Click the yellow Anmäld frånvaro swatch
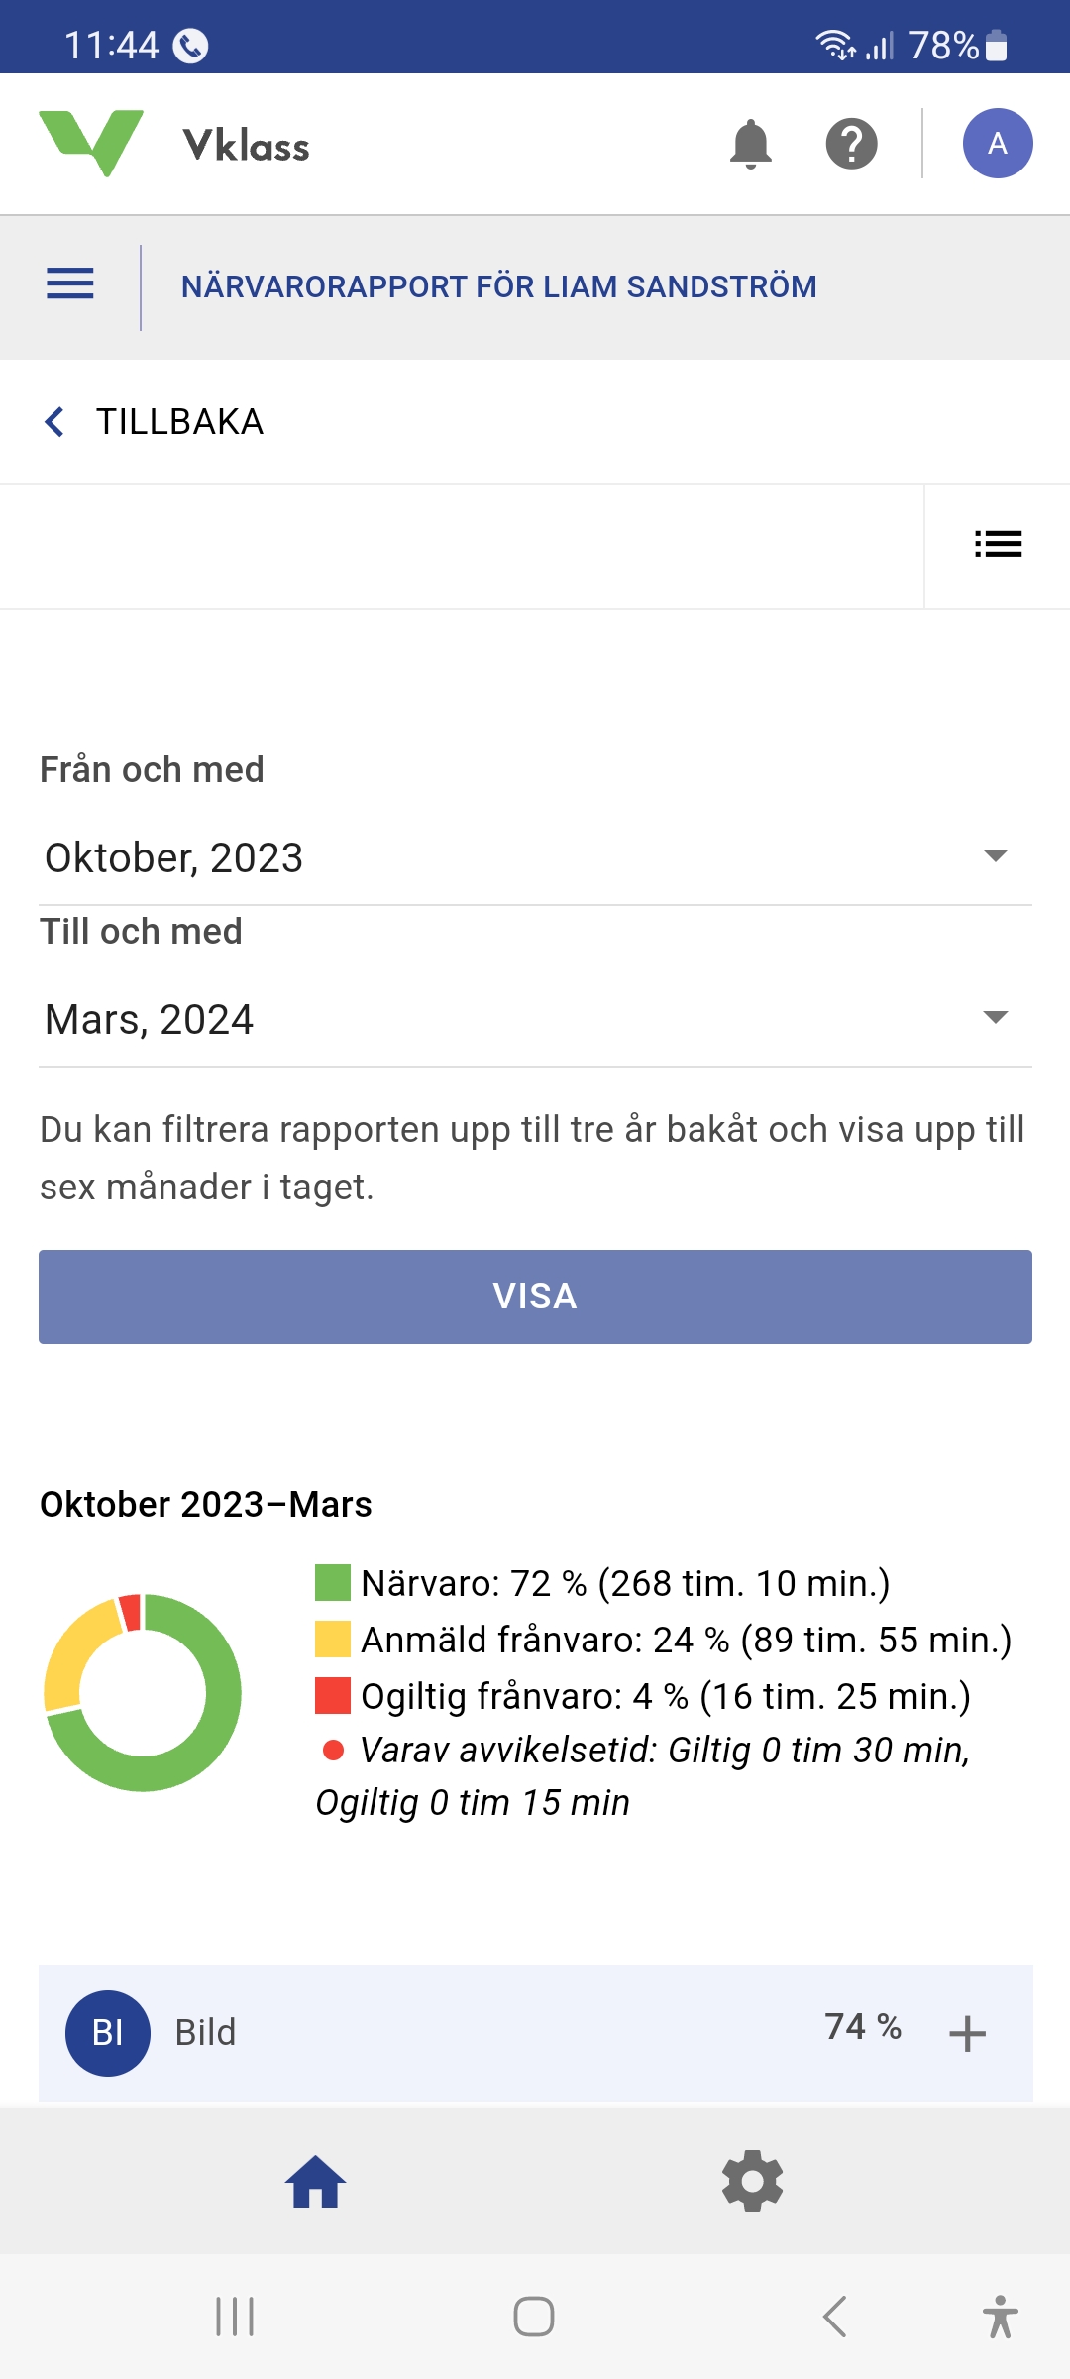The height and width of the screenshot is (2379, 1070). (x=333, y=1640)
